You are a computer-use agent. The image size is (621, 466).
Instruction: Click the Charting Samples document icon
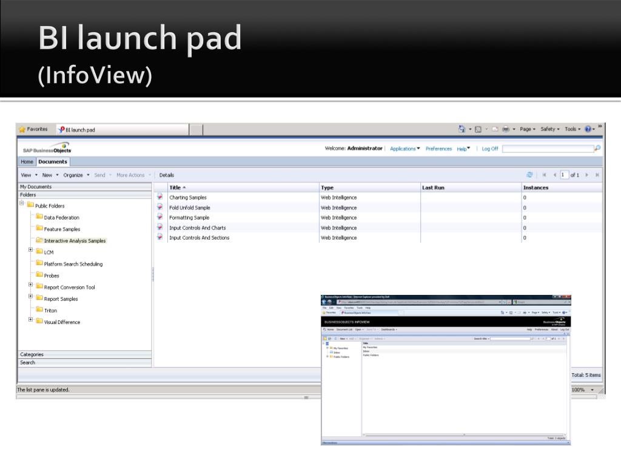(160, 197)
